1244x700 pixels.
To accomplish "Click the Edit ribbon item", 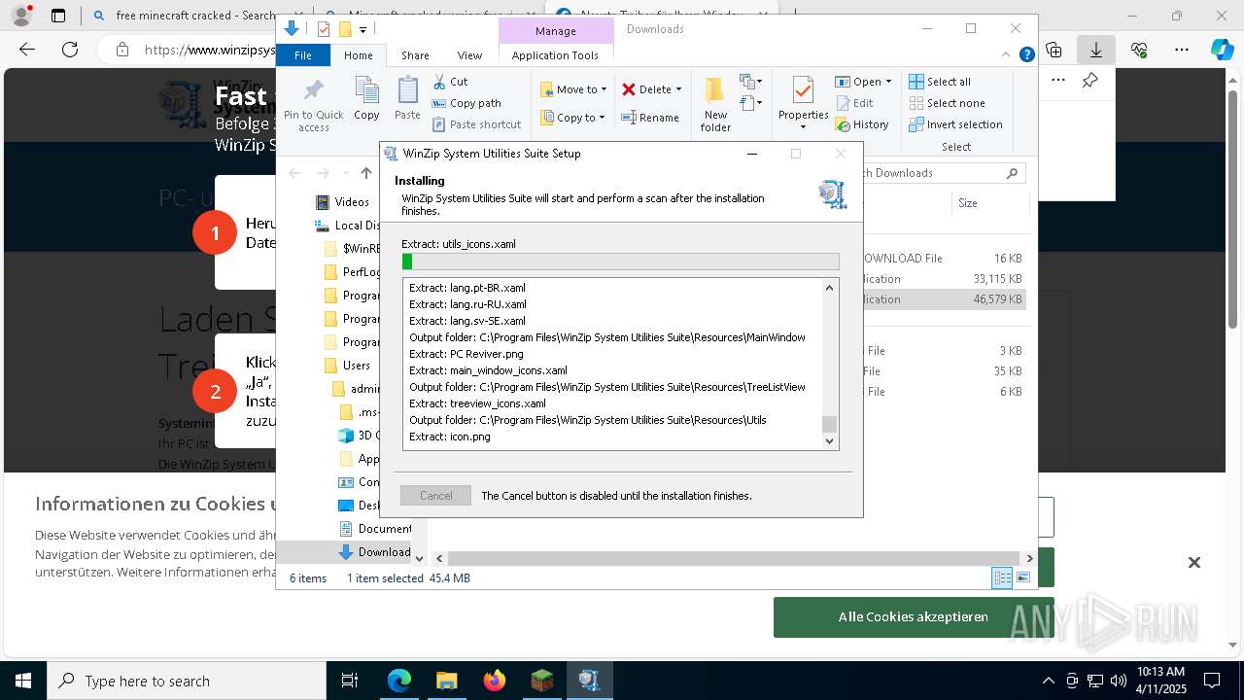I will click(854, 103).
